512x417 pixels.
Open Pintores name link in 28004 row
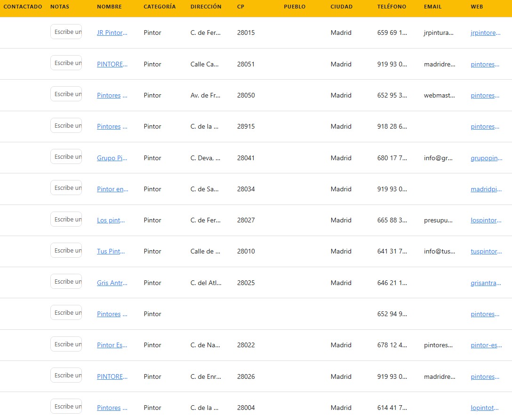(x=112, y=408)
